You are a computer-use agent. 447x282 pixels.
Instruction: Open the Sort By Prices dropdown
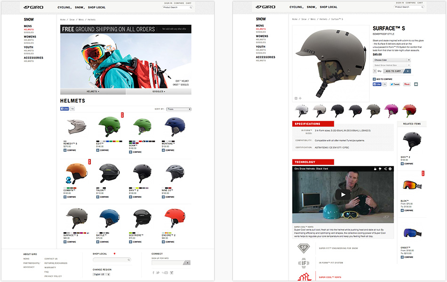(x=179, y=109)
